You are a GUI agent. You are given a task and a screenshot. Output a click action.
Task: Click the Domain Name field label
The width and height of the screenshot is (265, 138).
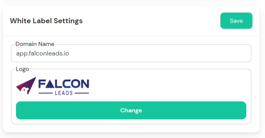(x=35, y=44)
